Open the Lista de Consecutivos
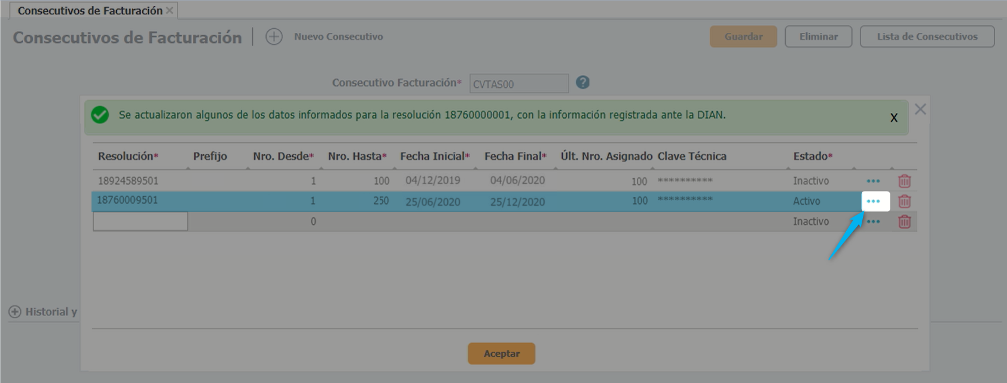 (x=927, y=37)
